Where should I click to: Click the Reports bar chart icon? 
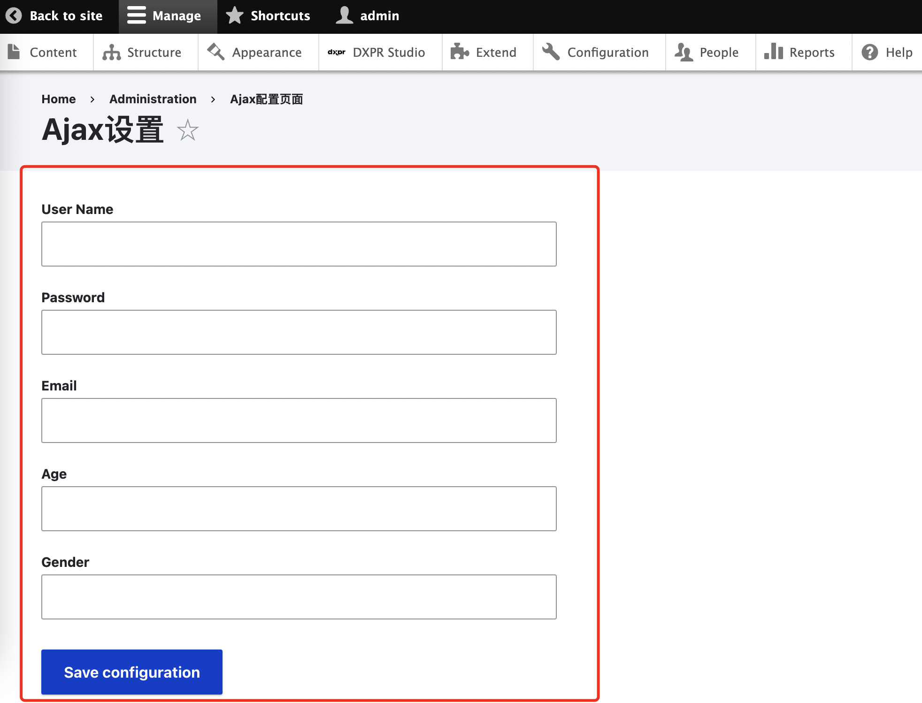pyautogui.click(x=773, y=52)
